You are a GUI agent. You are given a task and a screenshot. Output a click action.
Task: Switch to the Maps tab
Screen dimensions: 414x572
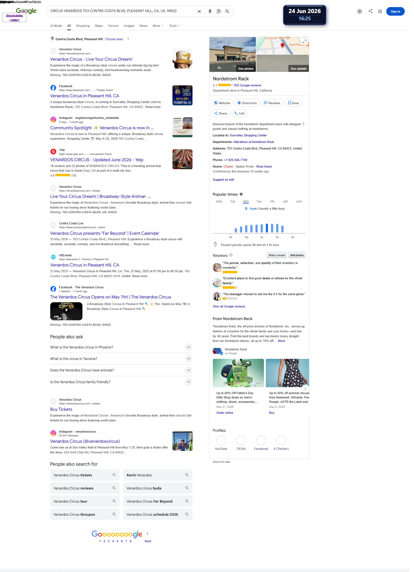99,26
